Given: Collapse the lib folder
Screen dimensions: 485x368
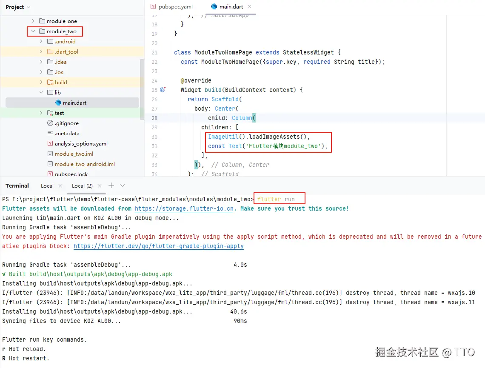Looking at the screenshot, I should pyautogui.click(x=41, y=92).
